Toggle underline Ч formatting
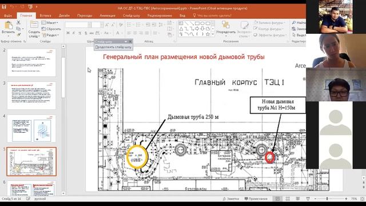The image size is (366, 206). tap(79, 33)
